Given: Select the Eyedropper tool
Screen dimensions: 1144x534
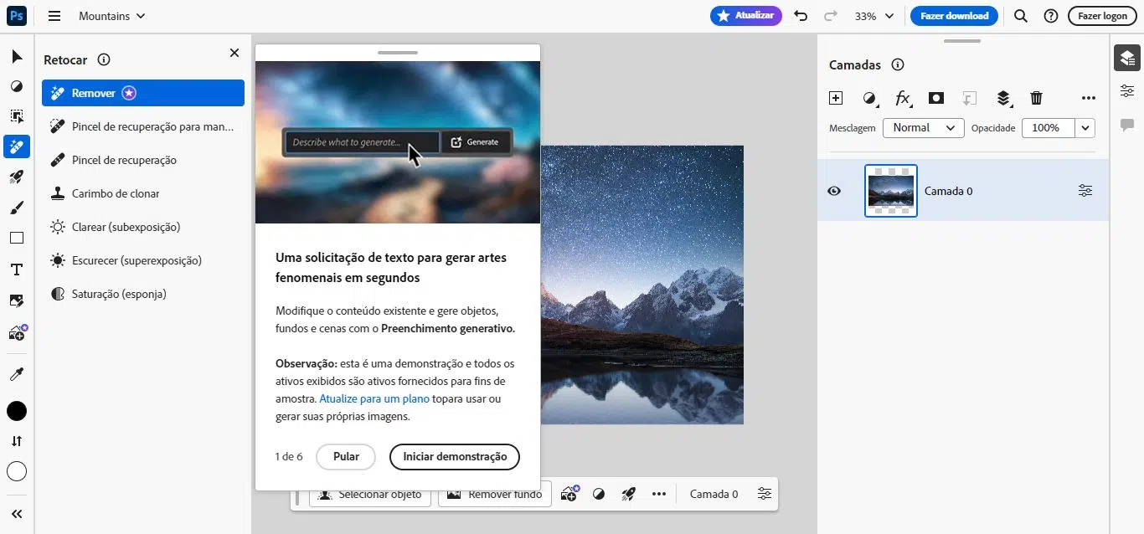Looking at the screenshot, I should click(15, 373).
